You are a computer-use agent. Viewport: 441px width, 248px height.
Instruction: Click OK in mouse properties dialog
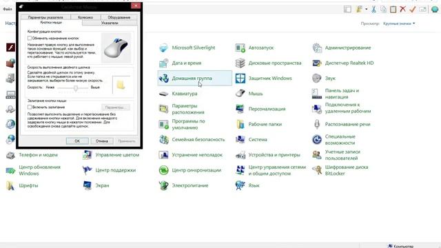coord(77,141)
